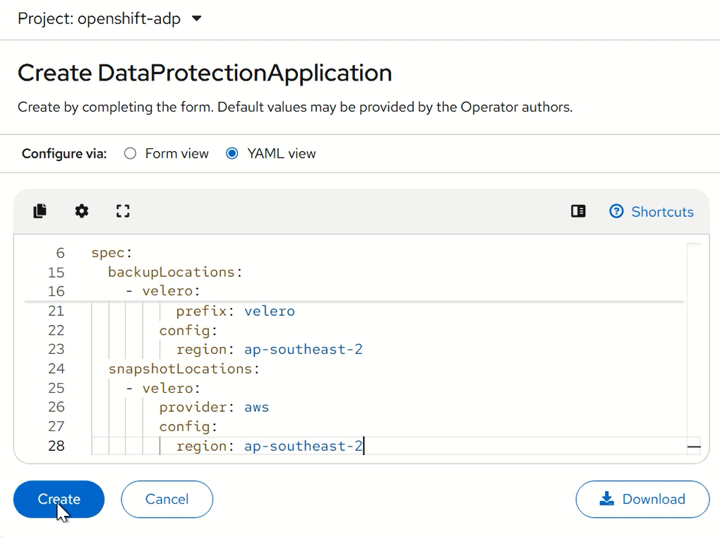Viewport: 720px width, 537px height.
Task: Click the Create button
Action: coord(59,499)
